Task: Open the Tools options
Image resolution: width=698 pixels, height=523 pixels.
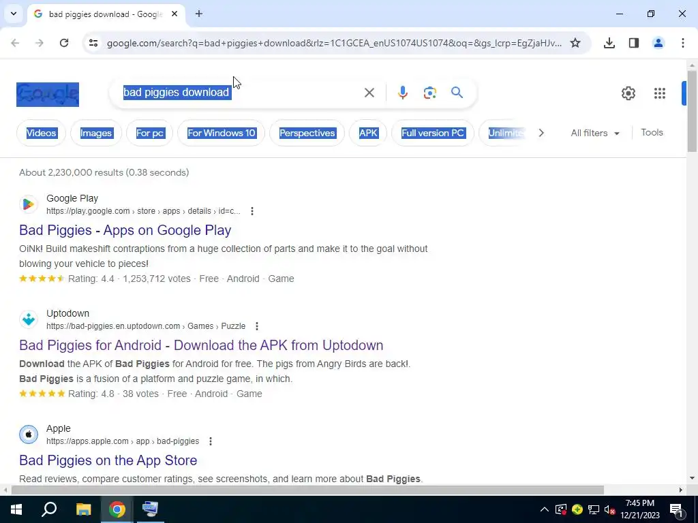Action: [x=652, y=133]
